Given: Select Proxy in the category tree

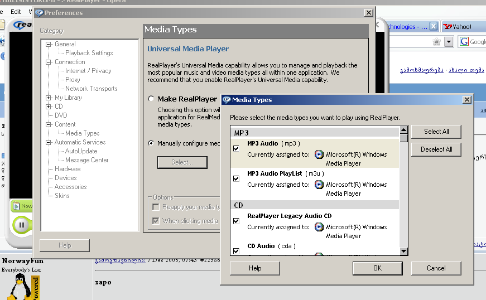Looking at the screenshot, I should [x=73, y=80].
